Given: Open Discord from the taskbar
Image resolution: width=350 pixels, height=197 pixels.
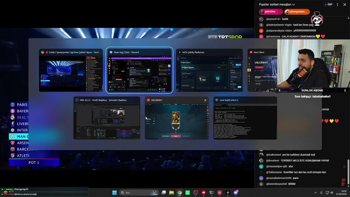Looking at the screenshot, I should click(x=236, y=193).
